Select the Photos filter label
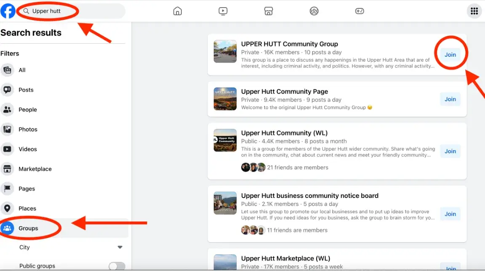The width and height of the screenshot is (485, 272). [28, 129]
